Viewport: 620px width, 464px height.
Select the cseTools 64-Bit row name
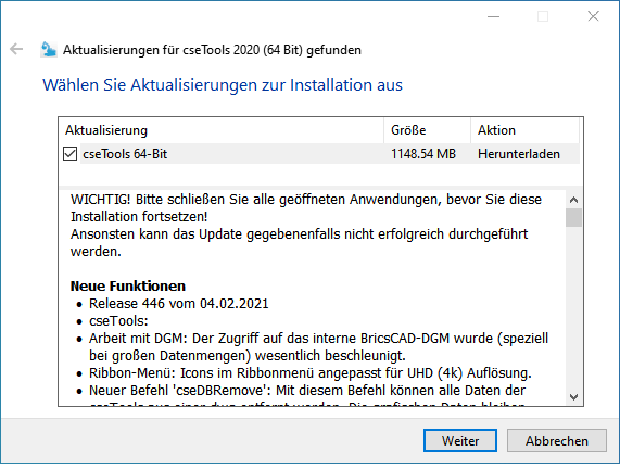125,154
